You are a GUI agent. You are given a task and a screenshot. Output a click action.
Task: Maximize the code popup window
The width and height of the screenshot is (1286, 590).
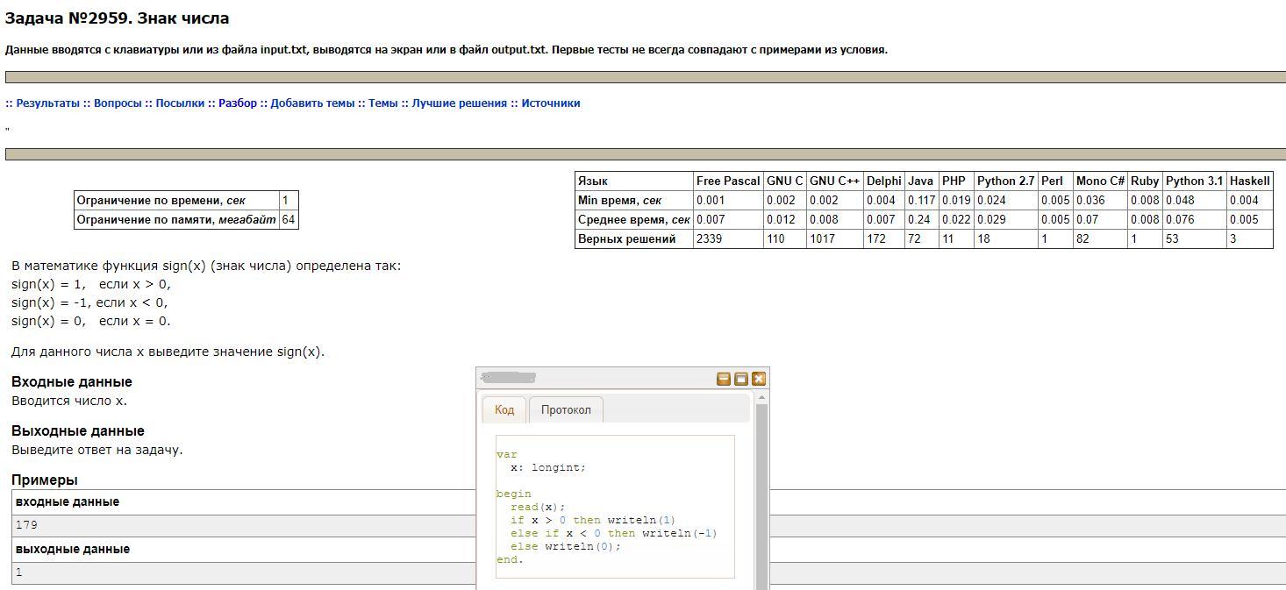[741, 379]
